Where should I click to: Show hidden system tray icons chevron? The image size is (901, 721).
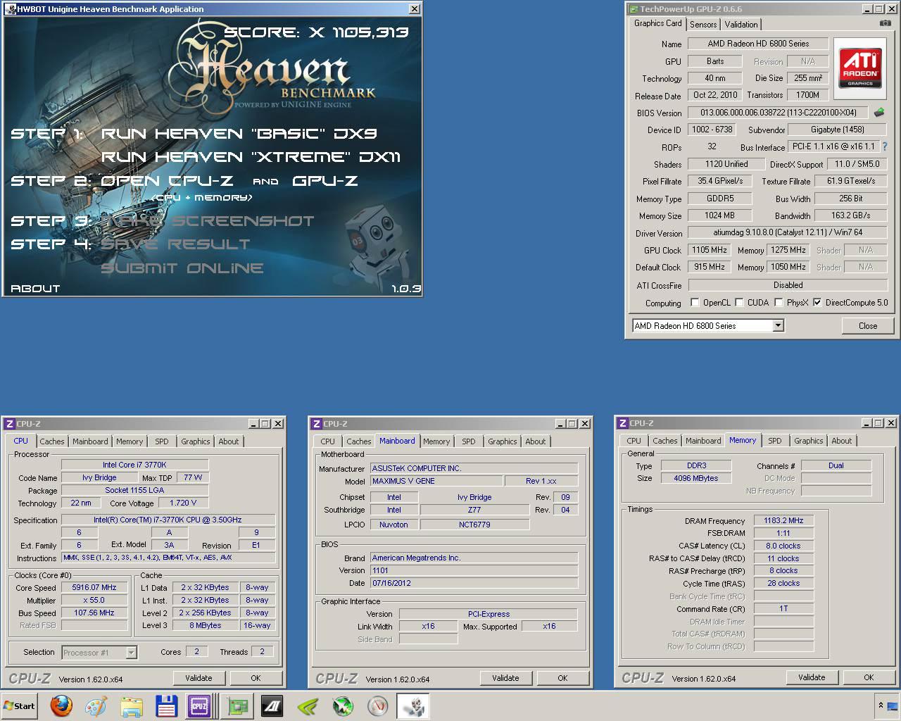coord(880,706)
